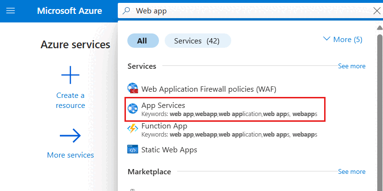
Task: Open Web Application Firewall policies (WAF) result
Action: pos(209,89)
